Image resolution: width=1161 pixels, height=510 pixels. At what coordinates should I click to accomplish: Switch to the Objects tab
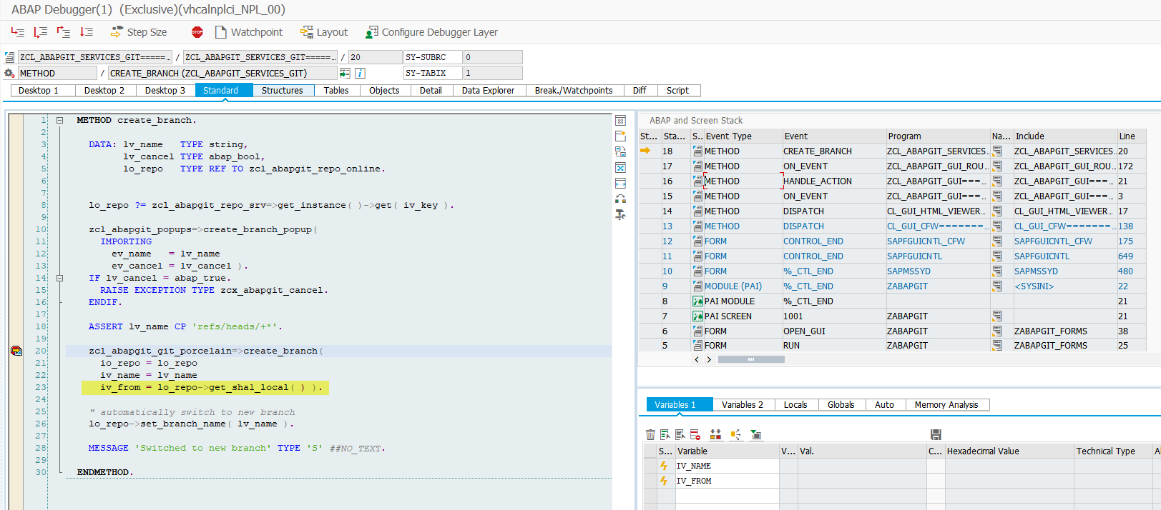pos(384,91)
